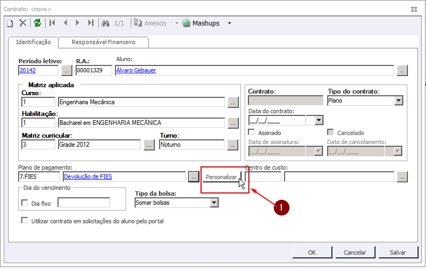This screenshot has height=269, width=426.
Task: Go to the first record arrow
Action: (52, 23)
